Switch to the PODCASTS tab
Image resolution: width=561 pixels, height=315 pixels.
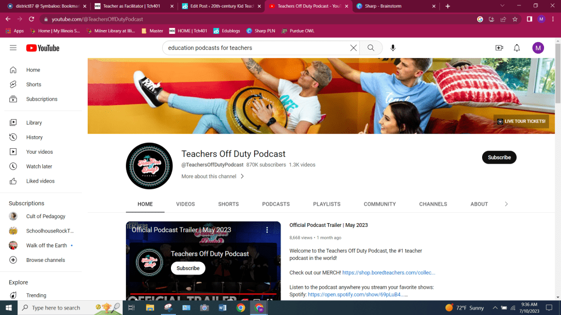point(276,205)
